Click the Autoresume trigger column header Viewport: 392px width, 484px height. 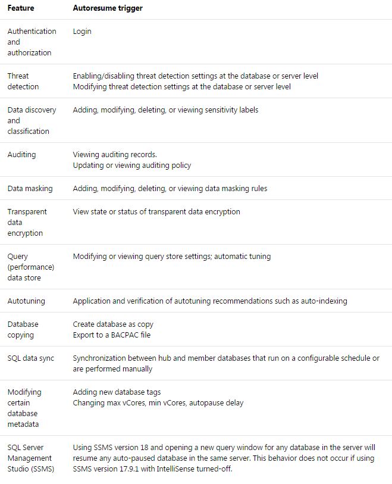pos(107,8)
